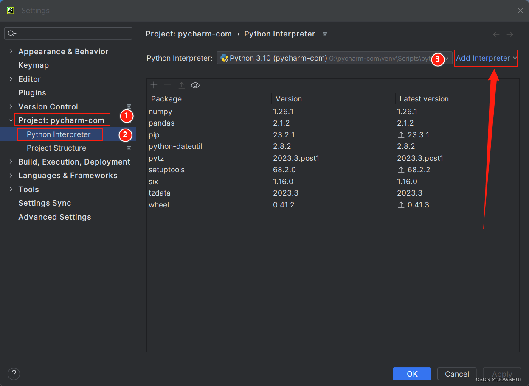This screenshot has height=386, width=529.
Task: Open the Add Interpreter dropdown
Action: [x=486, y=58]
